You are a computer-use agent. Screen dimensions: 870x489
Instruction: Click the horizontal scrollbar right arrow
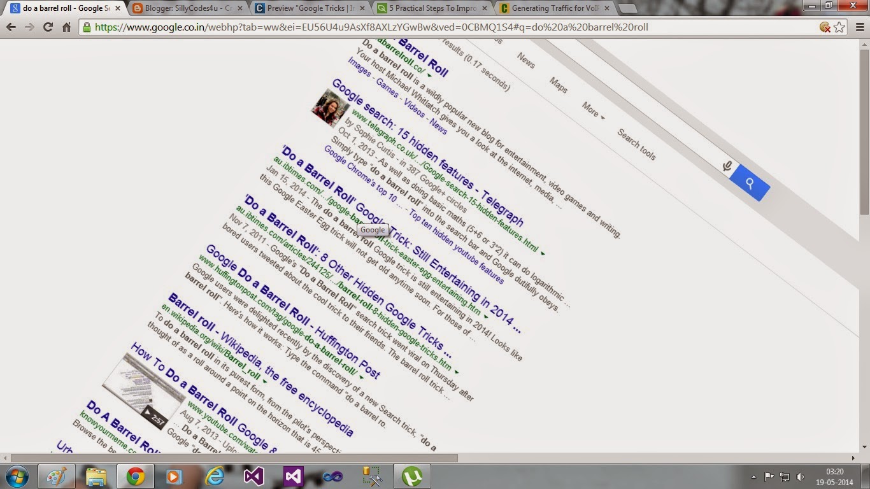(854, 458)
